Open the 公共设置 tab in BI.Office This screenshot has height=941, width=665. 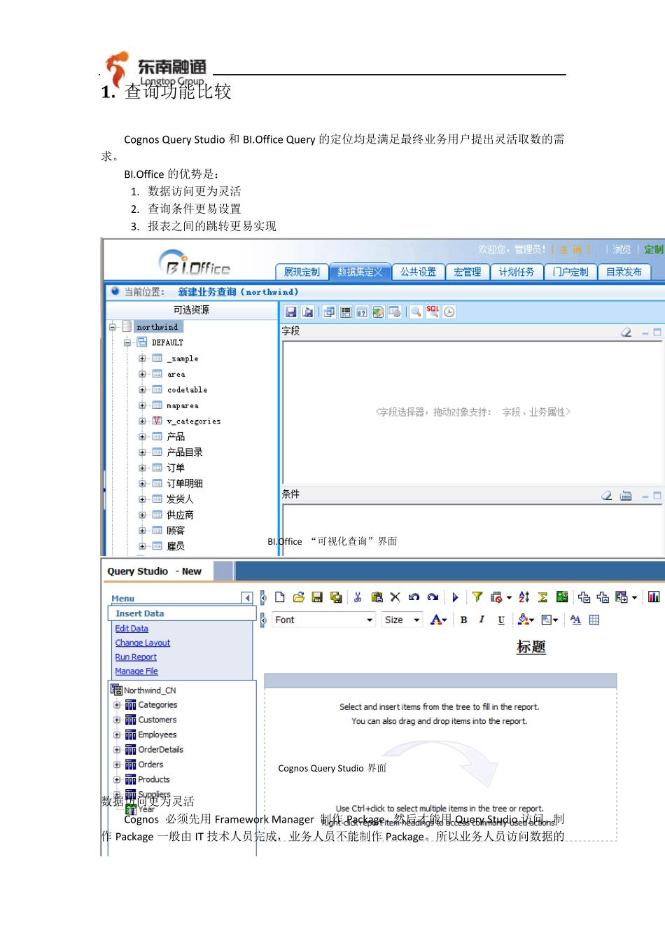[418, 272]
